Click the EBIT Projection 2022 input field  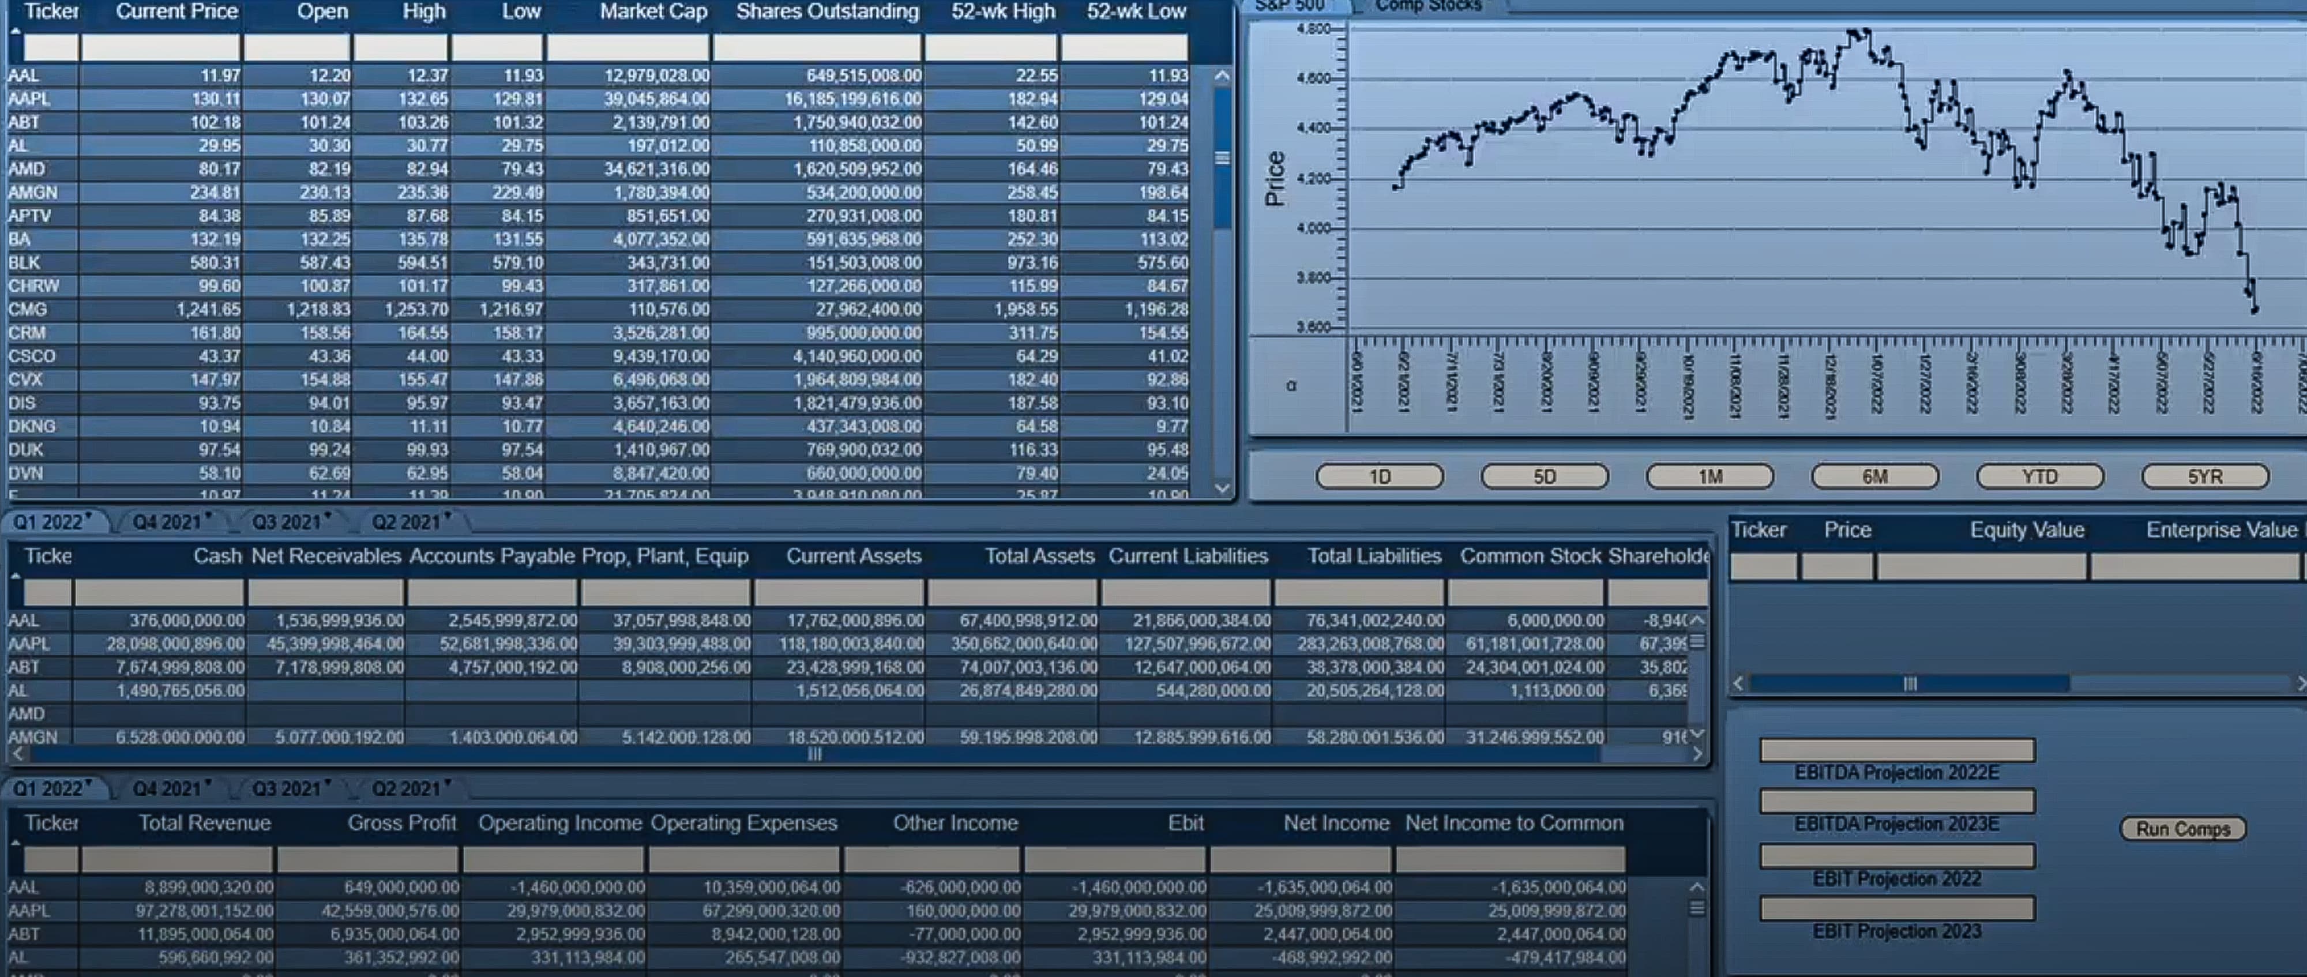tap(1897, 856)
